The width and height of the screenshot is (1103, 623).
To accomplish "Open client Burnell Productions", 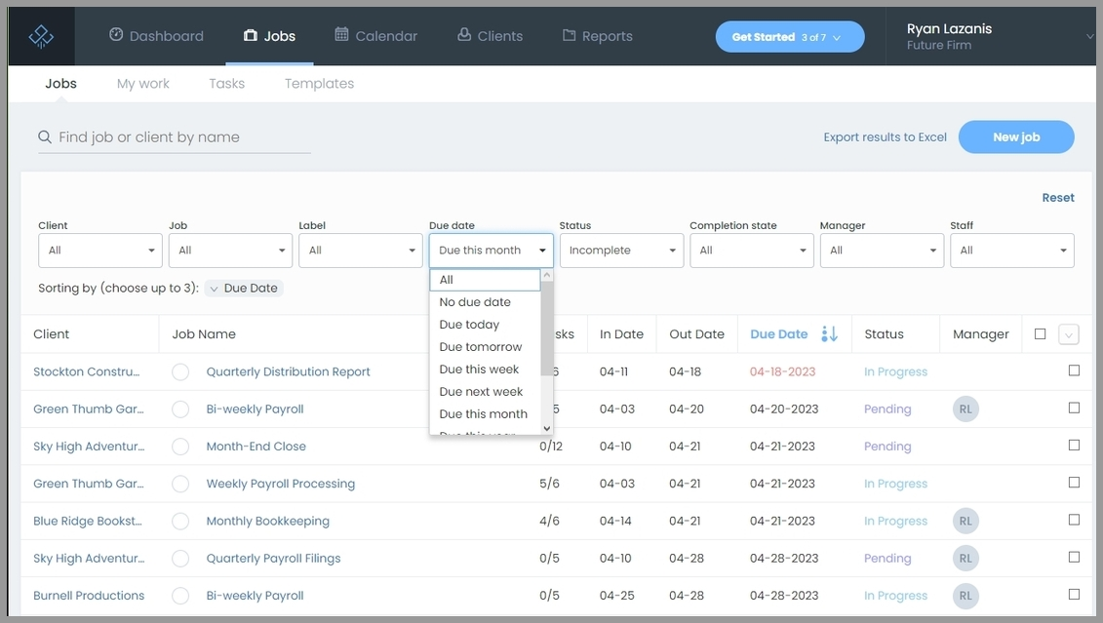I will coord(89,596).
